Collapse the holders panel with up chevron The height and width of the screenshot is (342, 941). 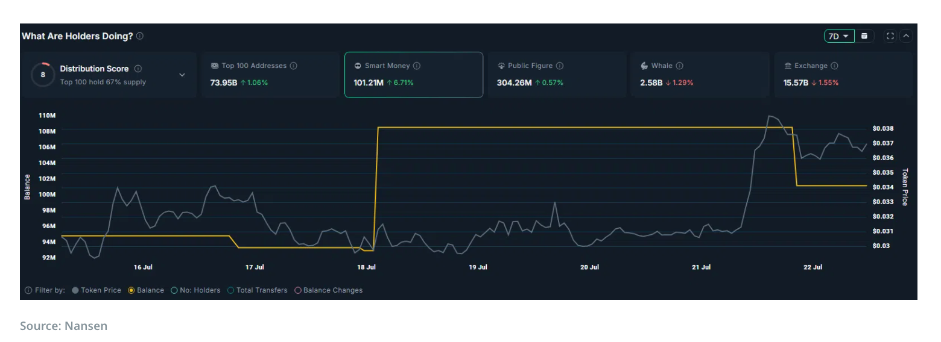pyautogui.click(x=906, y=36)
